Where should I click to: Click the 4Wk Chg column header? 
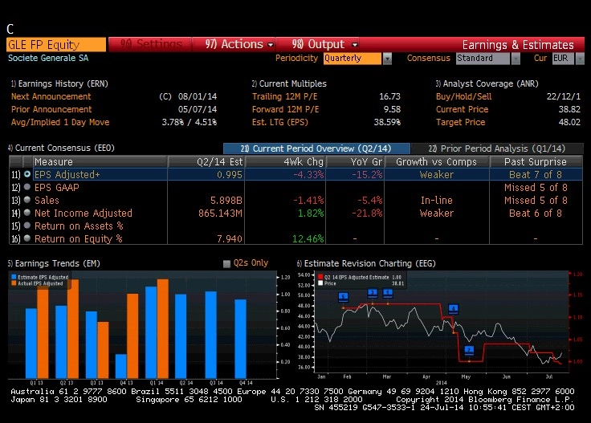click(285, 161)
